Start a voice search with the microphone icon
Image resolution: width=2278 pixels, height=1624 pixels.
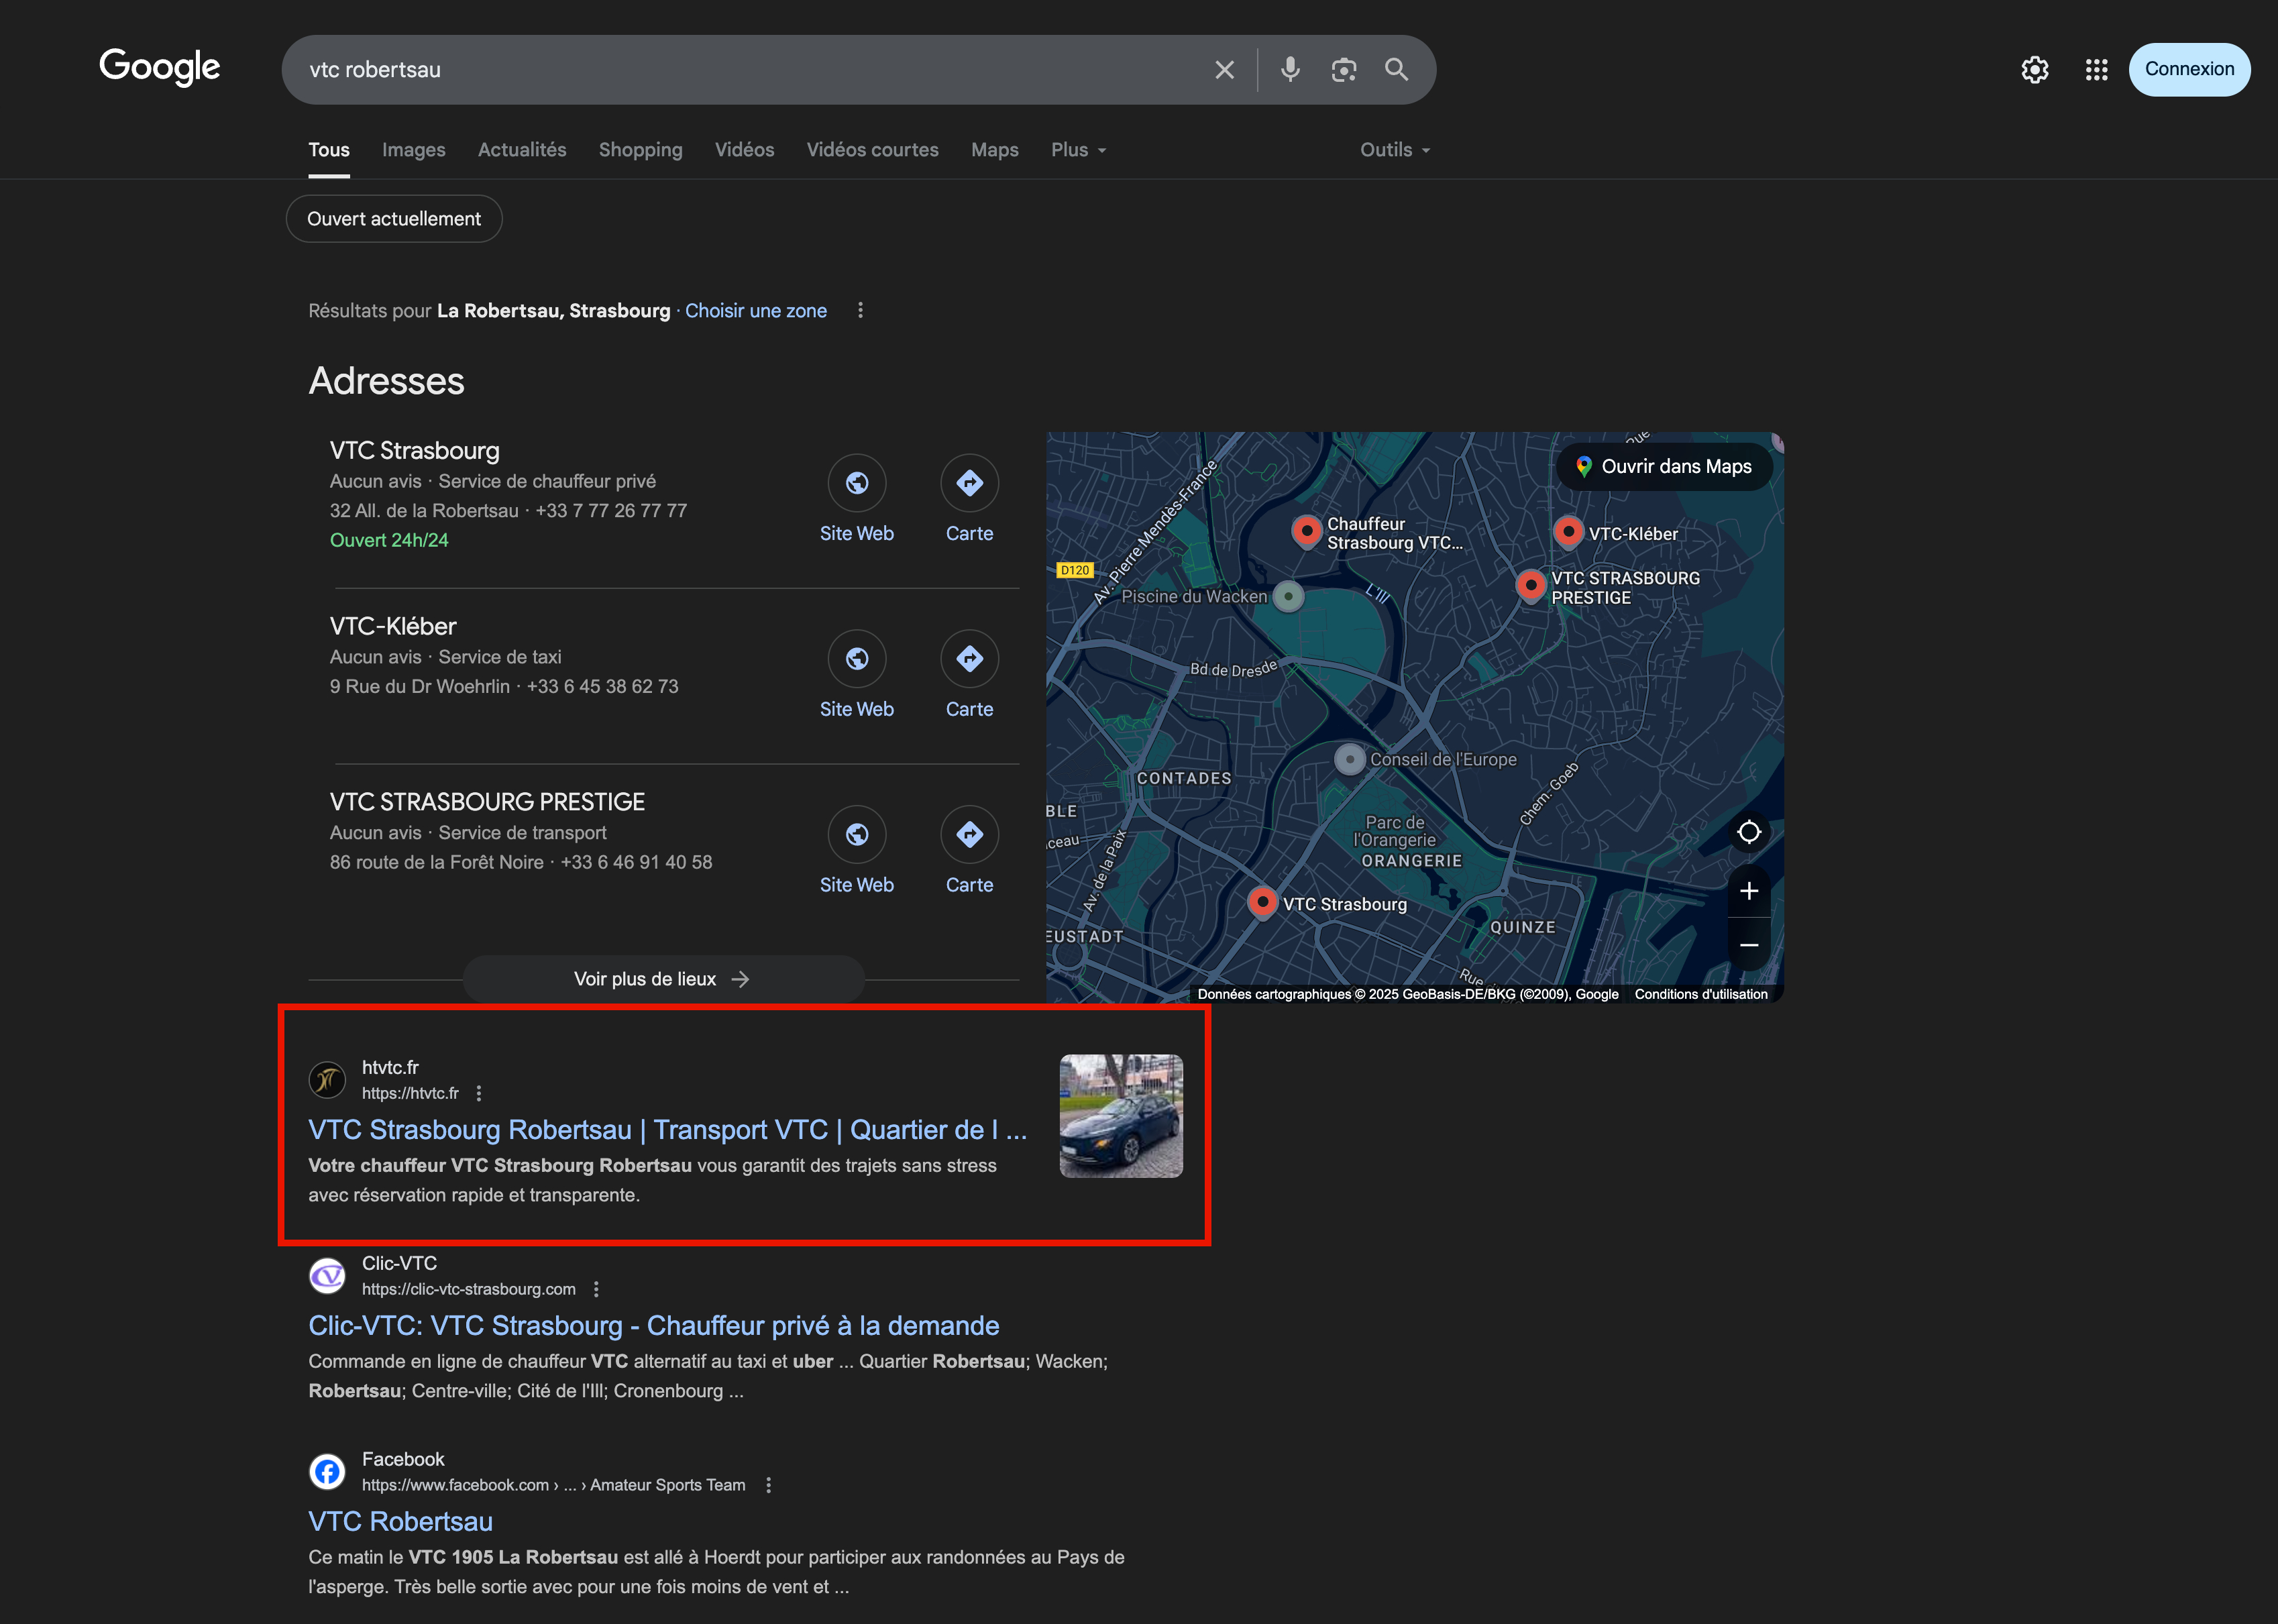coord(1289,69)
